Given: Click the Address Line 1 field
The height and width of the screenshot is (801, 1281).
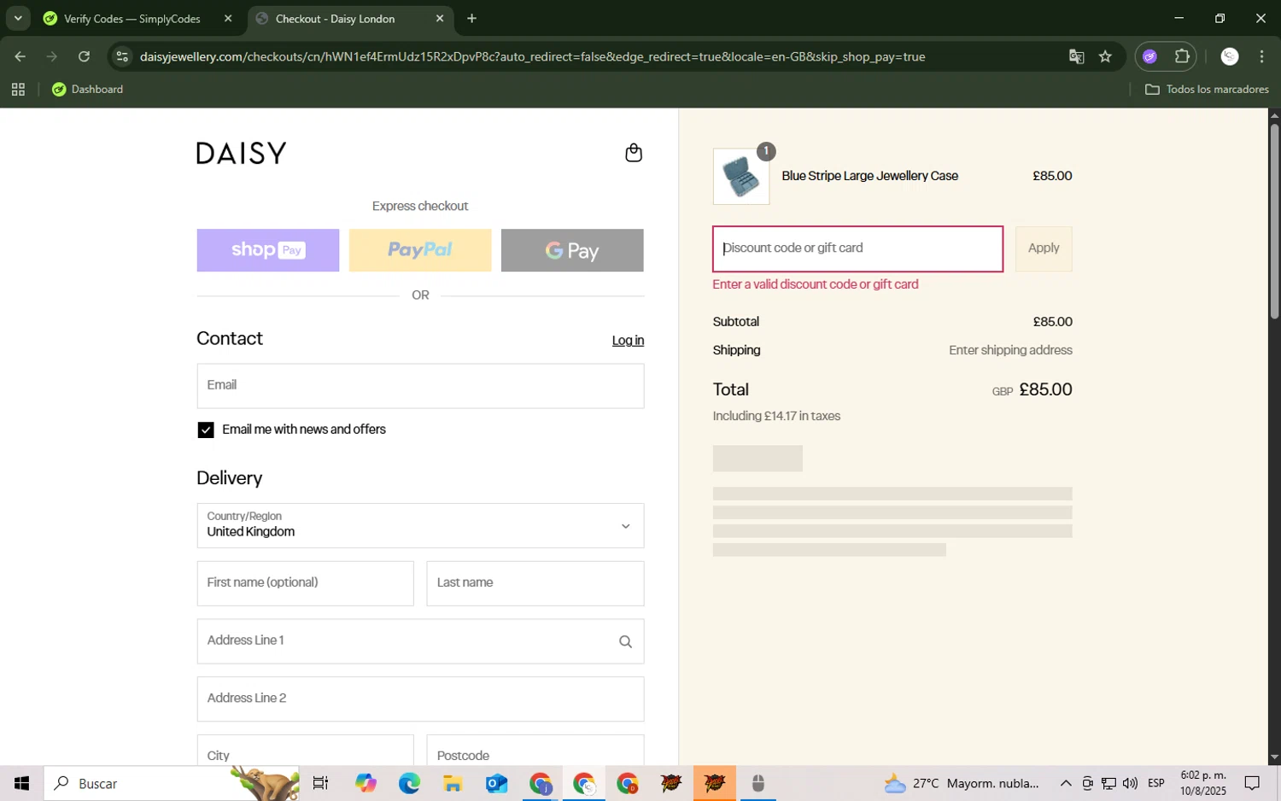Looking at the screenshot, I should [420, 641].
